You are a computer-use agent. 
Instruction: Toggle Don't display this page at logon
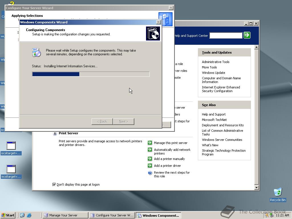(x=54, y=184)
